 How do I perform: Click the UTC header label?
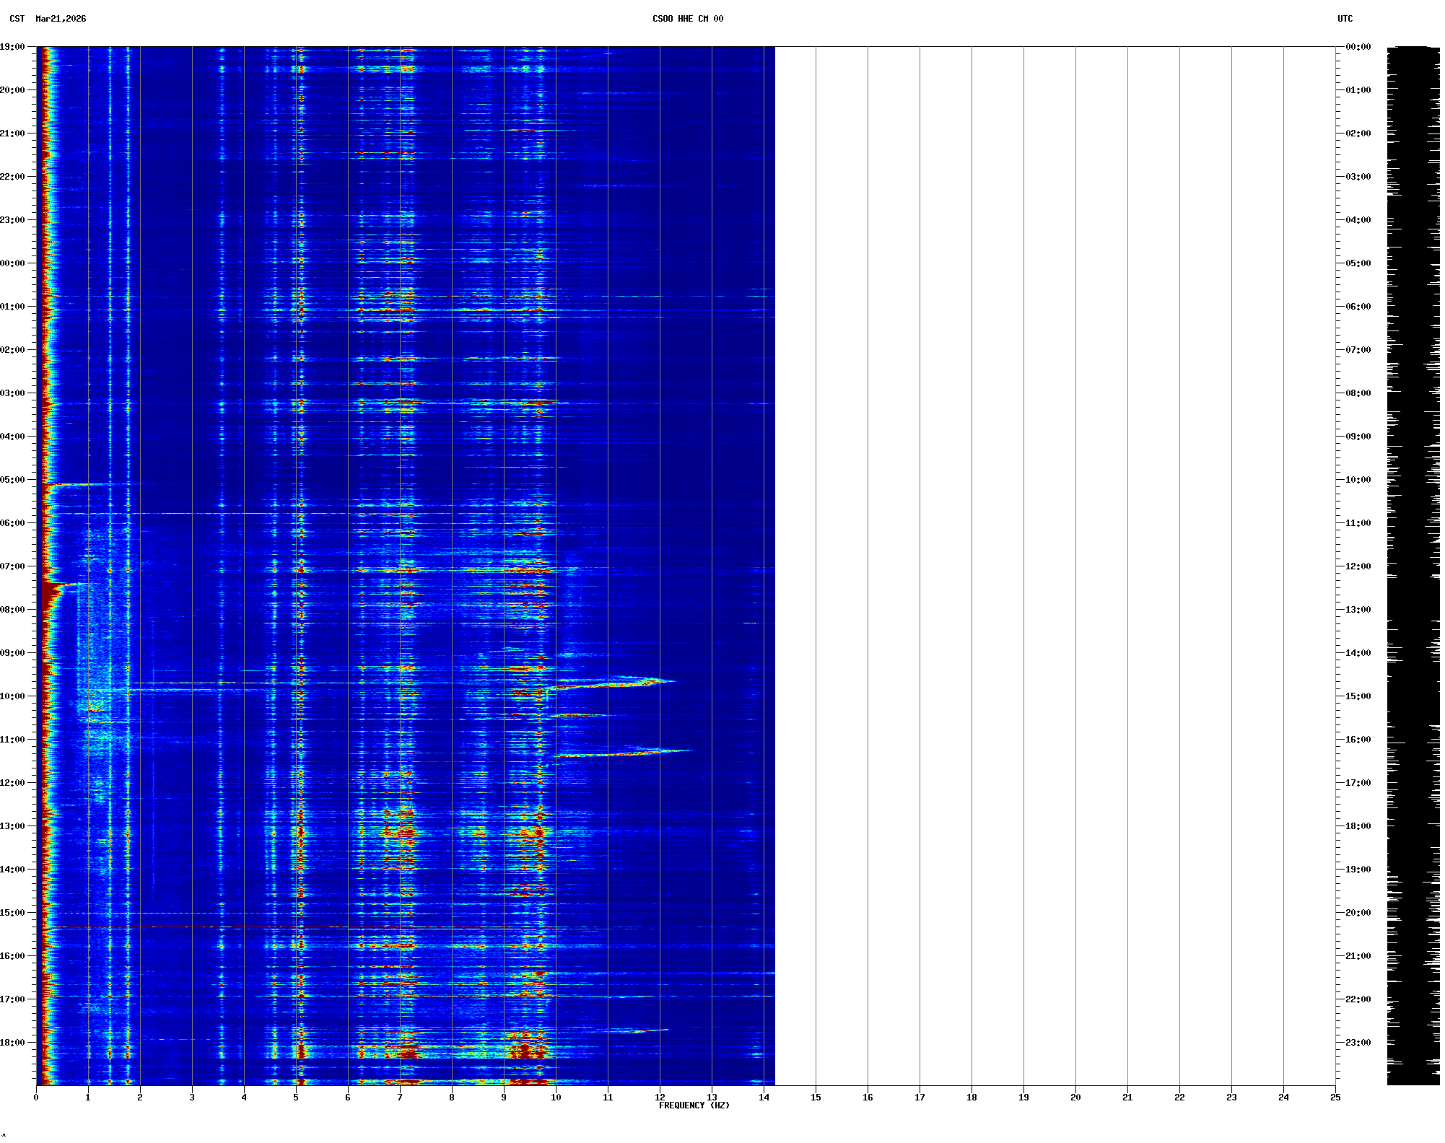point(1345,19)
